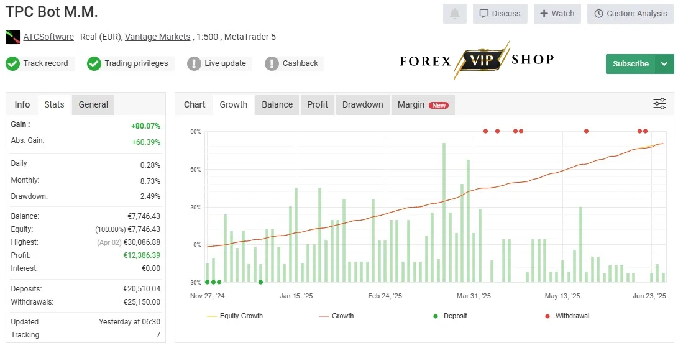Select the Chart tab
678x348 pixels.
[x=195, y=104]
